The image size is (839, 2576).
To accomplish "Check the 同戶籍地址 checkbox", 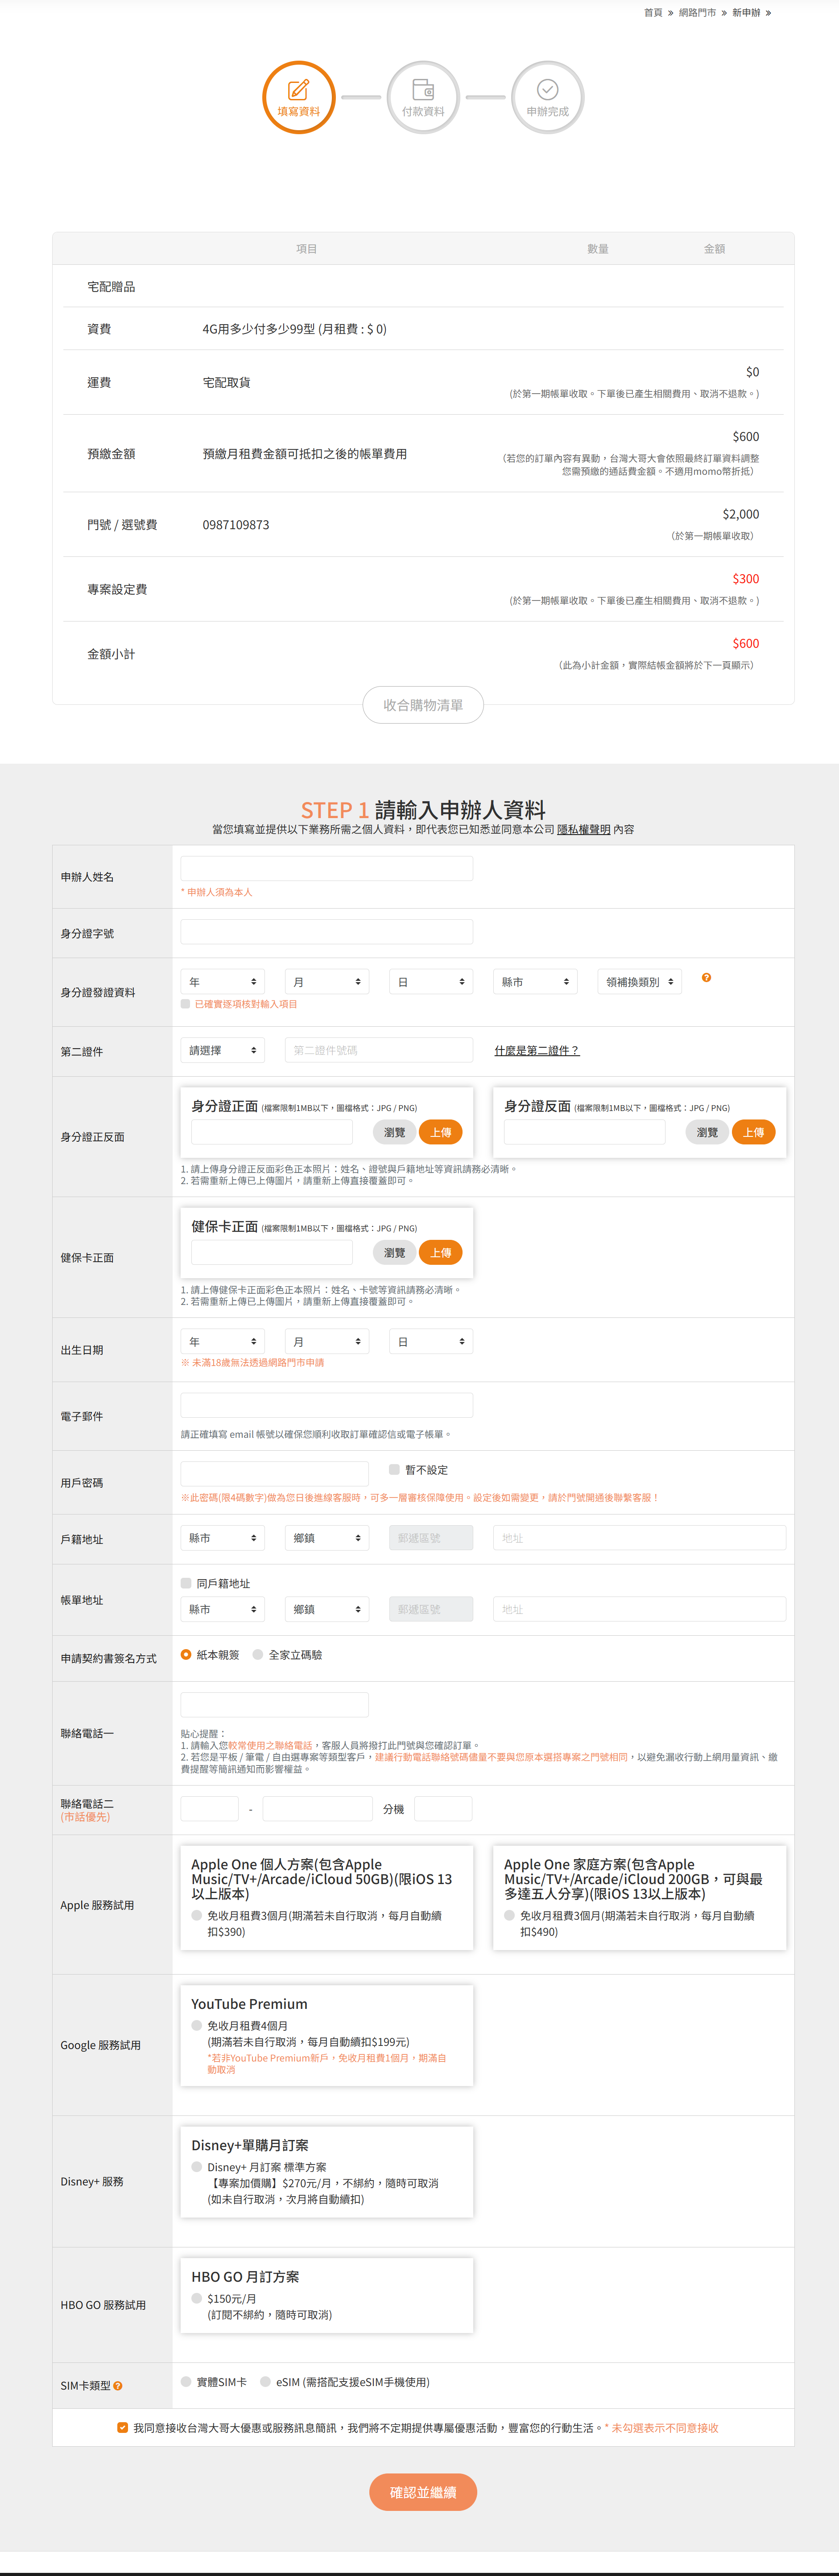I will click(x=186, y=1583).
